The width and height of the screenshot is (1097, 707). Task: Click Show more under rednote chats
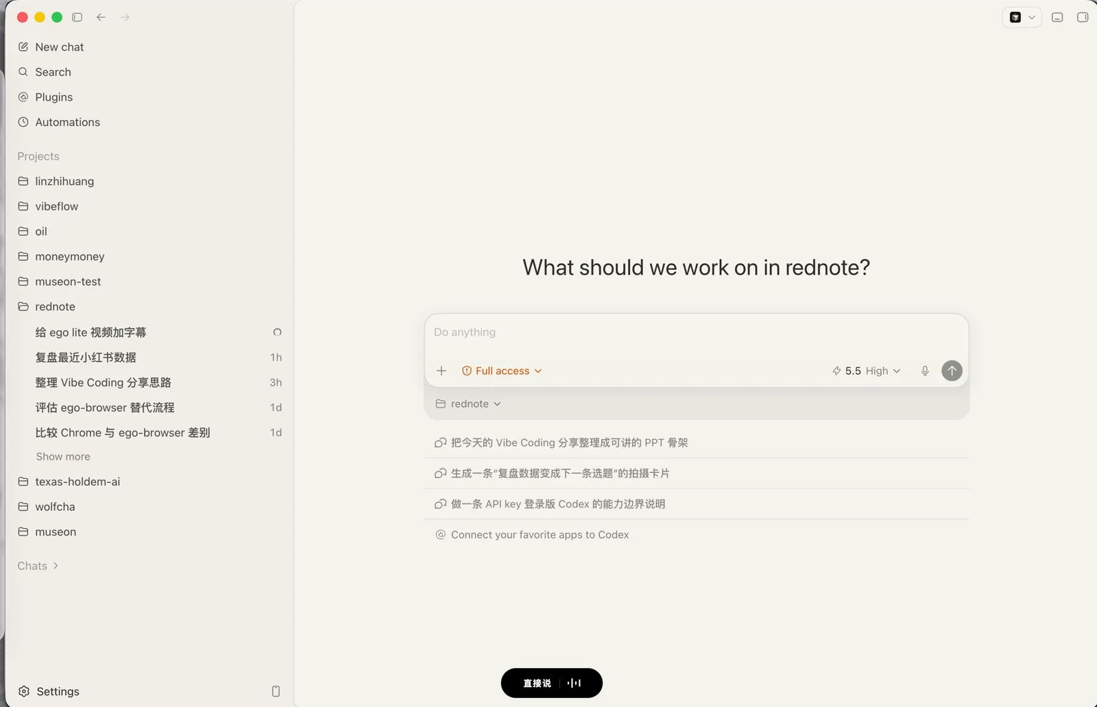pyautogui.click(x=63, y=456)
